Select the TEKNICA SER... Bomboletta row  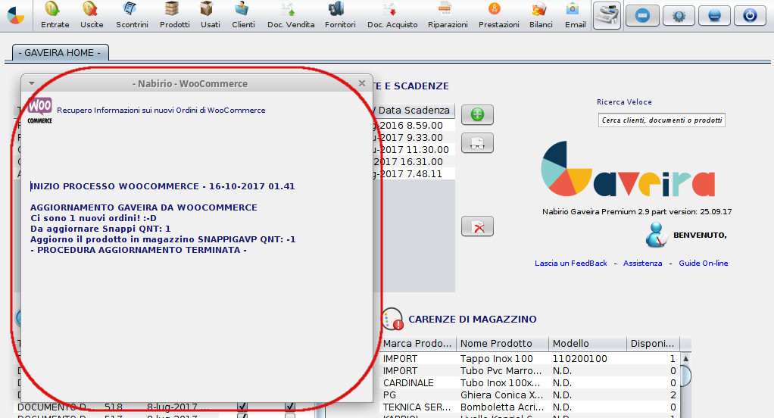[530, 407]
